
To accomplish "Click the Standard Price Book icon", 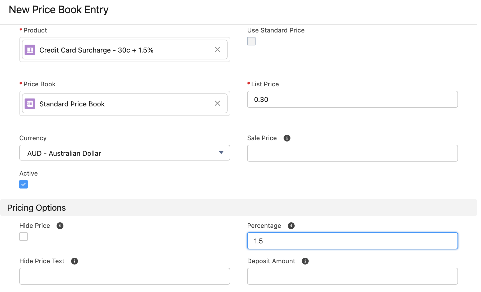I will coord(30,103).
